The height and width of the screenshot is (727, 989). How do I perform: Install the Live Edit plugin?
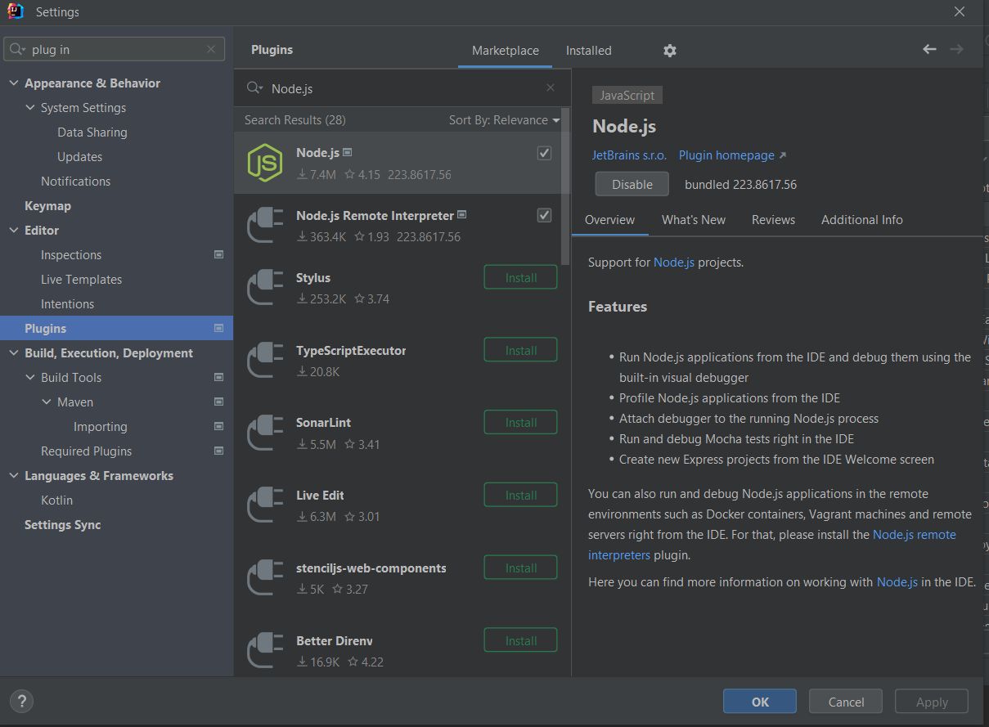coord(521,495)
